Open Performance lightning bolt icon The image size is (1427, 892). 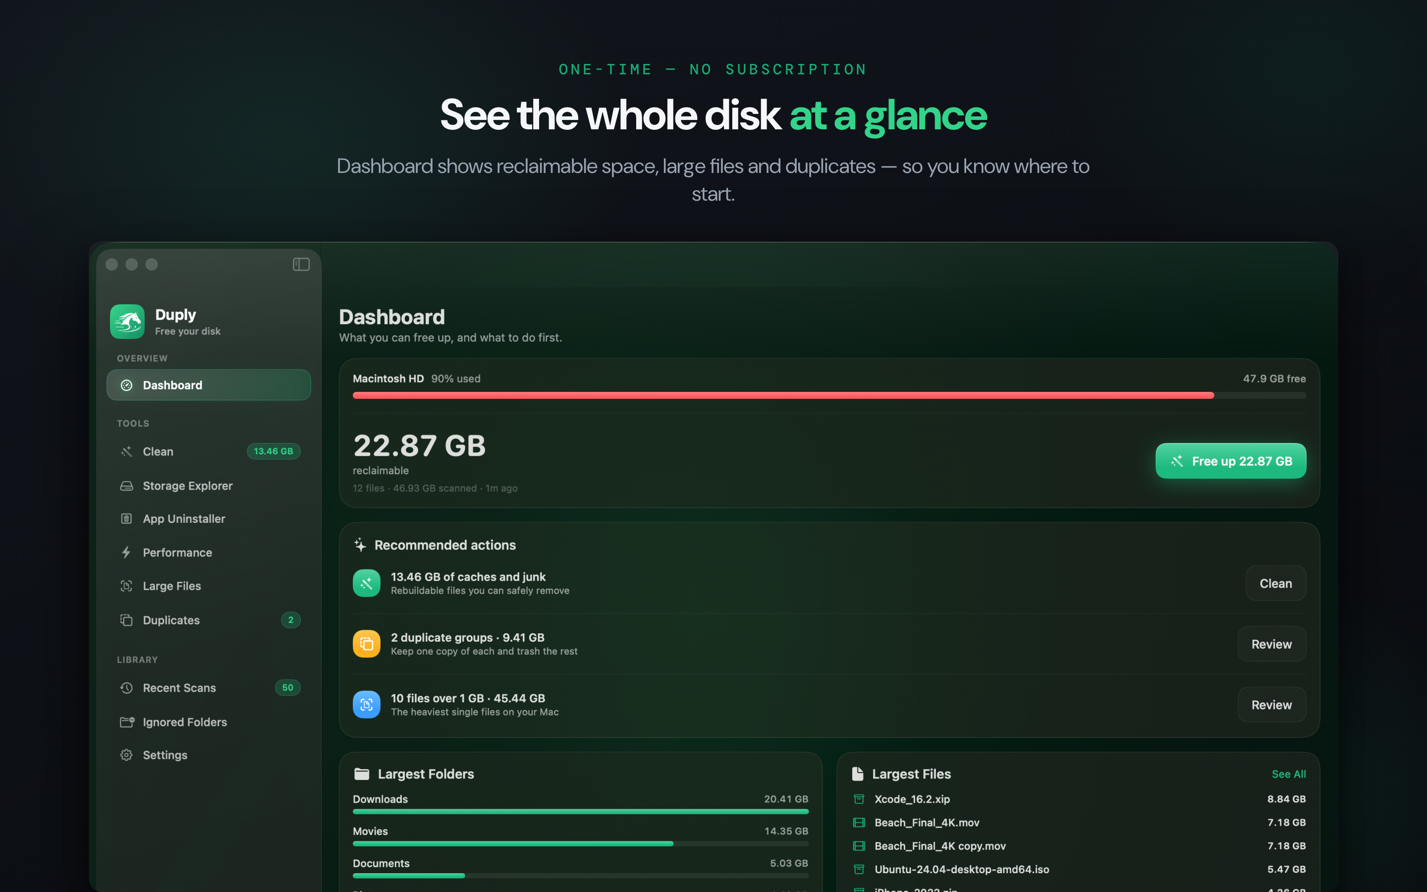[x=126, y=552]
